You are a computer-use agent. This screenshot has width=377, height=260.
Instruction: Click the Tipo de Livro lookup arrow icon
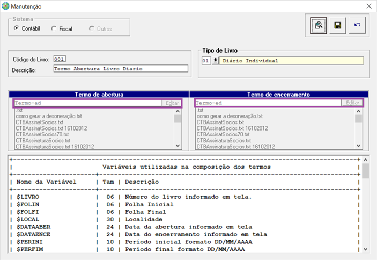(216, 60)
